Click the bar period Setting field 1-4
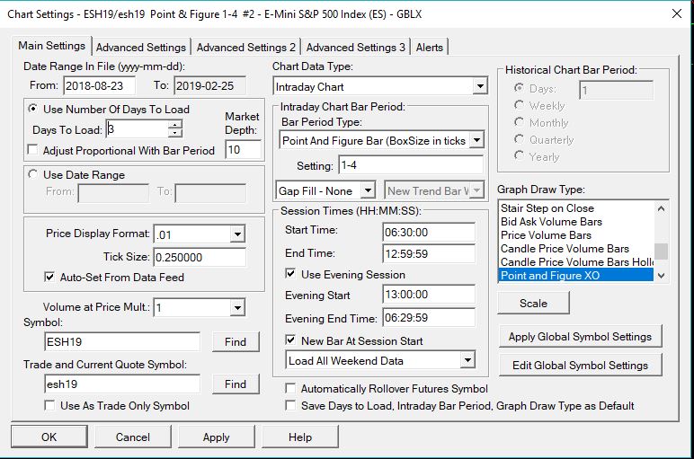The height and width of the screenshot is (459, 694). (411, 165)
